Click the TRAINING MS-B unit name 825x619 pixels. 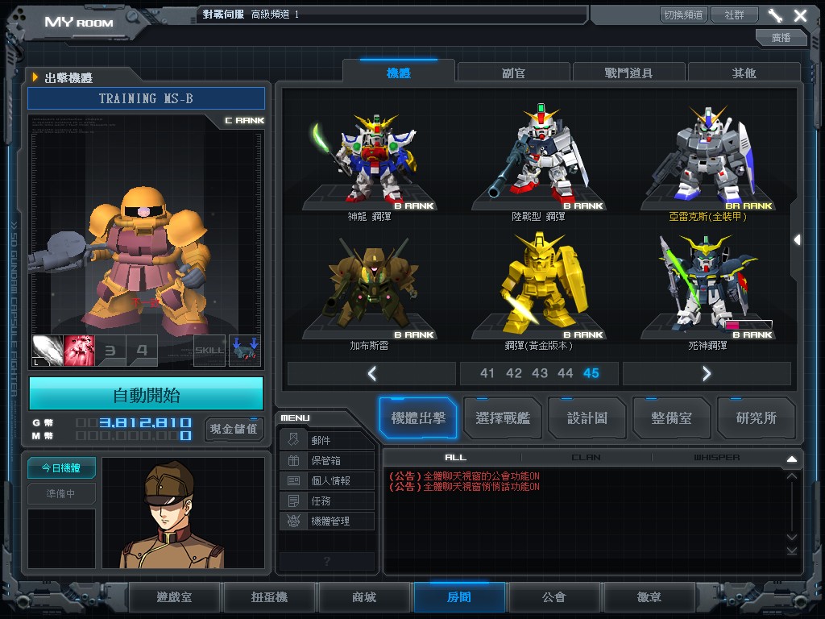(147, 98)
